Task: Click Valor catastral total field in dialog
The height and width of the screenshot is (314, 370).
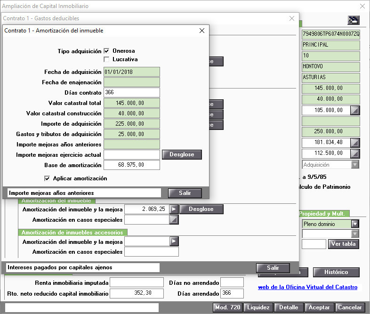Action: [x=132, y=103]
